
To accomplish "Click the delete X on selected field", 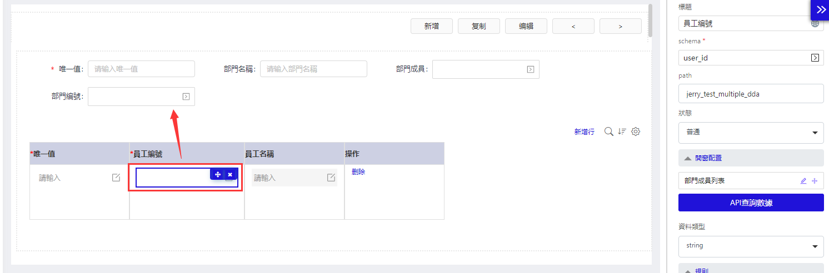I will coord(230,174).
